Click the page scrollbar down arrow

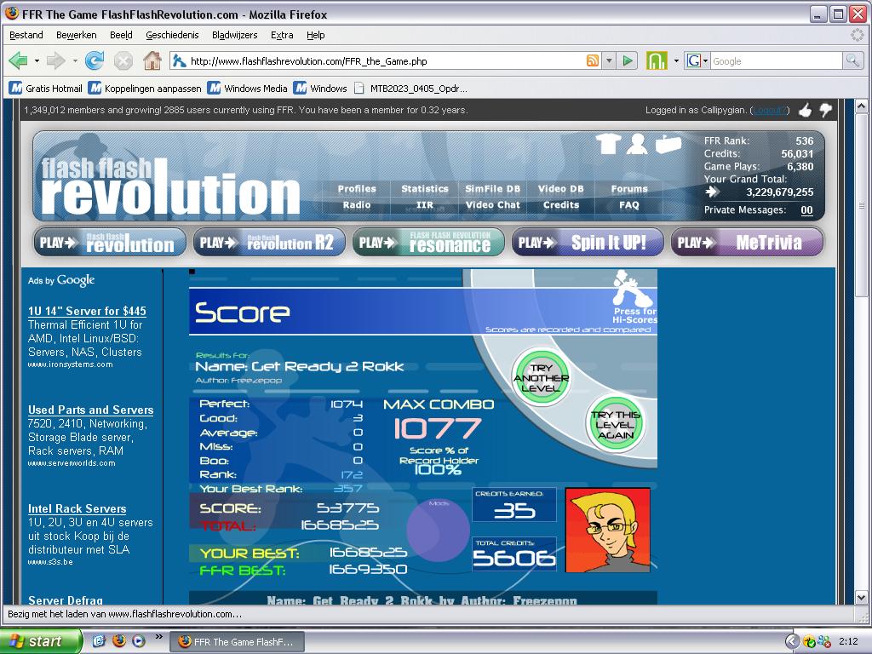(x=861, y=598)
